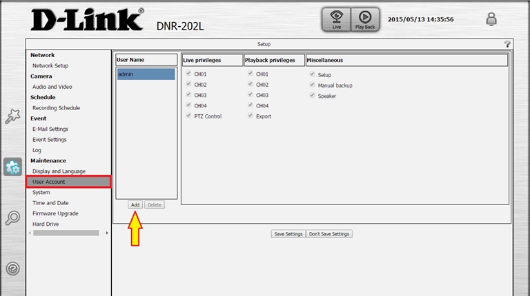The image size is (530, 296).
Task: Switch to Play Back mode
Action: click(365, 19)
